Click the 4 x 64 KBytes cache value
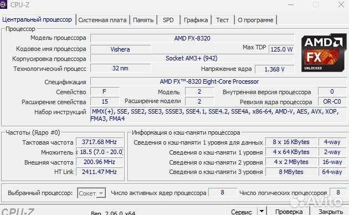Viewport: 349px width, 215px height. (x=291, y=152)
